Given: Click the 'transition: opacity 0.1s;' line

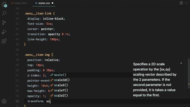Looking at the screenshot, I should [49, 34].
